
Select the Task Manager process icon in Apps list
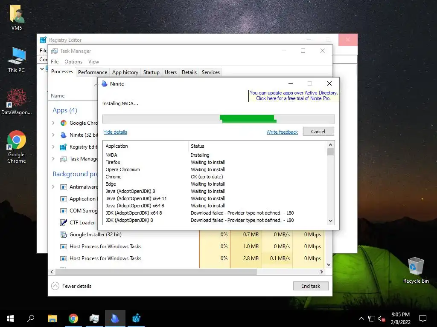[x=64, y=159]
